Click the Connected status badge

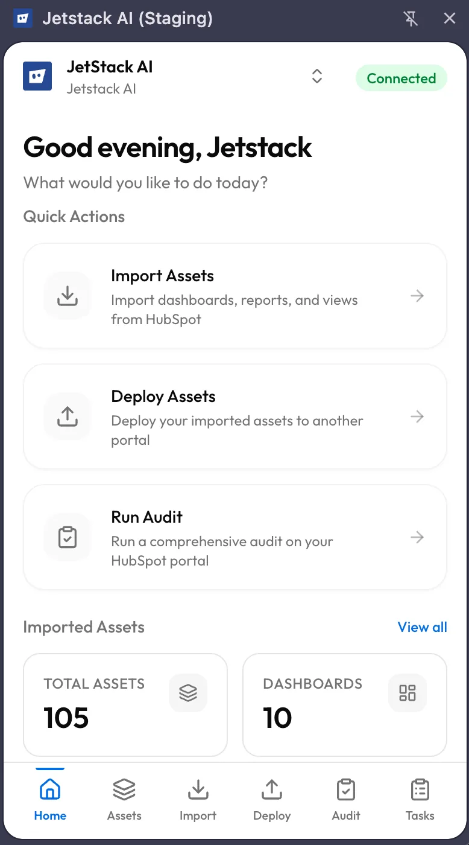click(x=401, y=78)
